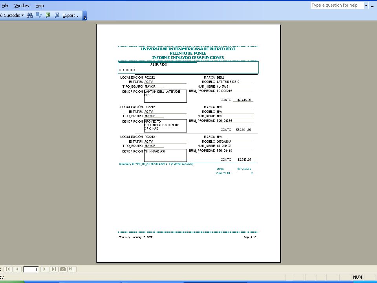Click the navigation button with arrow and exclamation
Screen dimensions: 377x283
pyautogui.click(x=71, y=269)
